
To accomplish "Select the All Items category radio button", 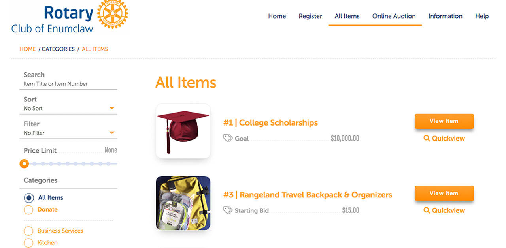I will (29, 198).
